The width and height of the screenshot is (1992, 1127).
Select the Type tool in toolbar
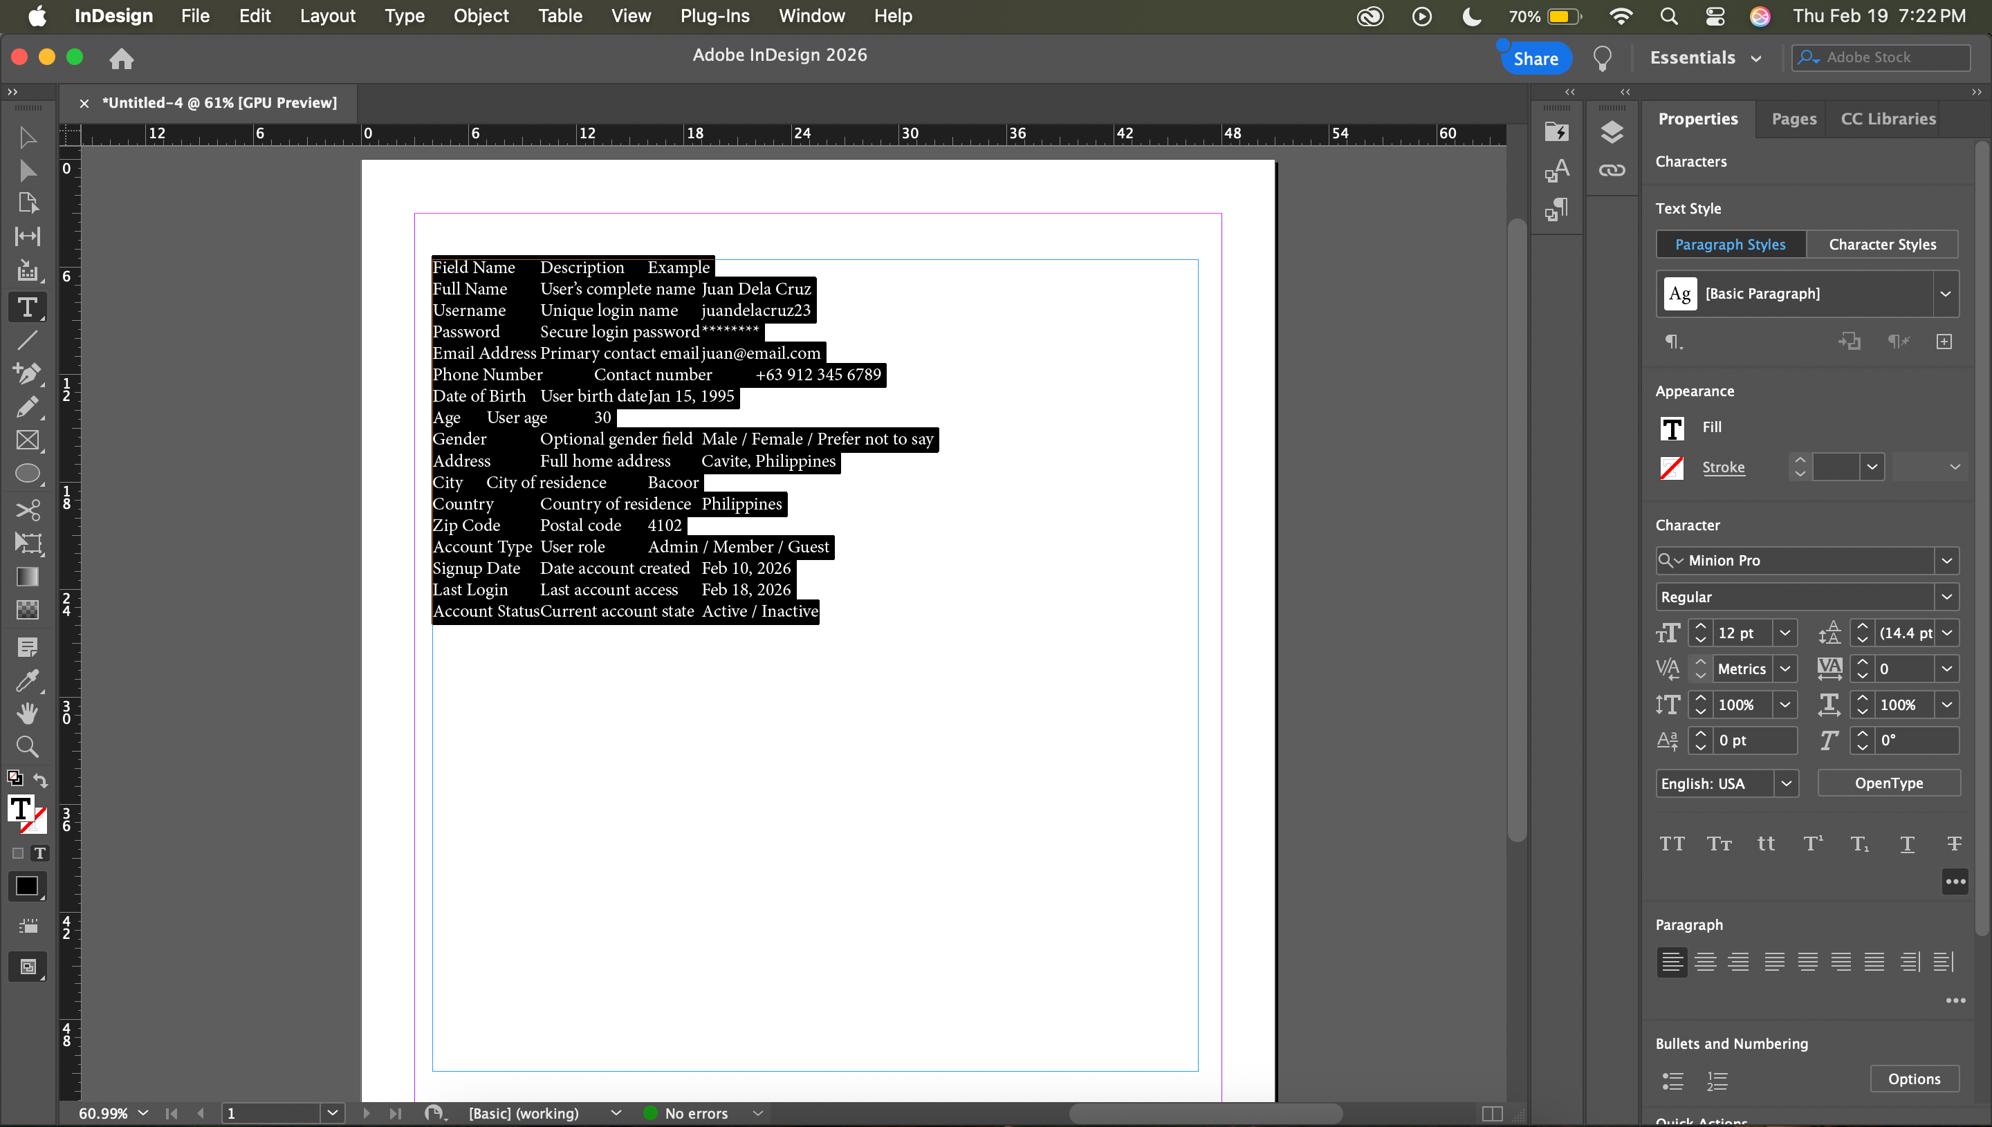pyautogui.click(x=27, y=307)
